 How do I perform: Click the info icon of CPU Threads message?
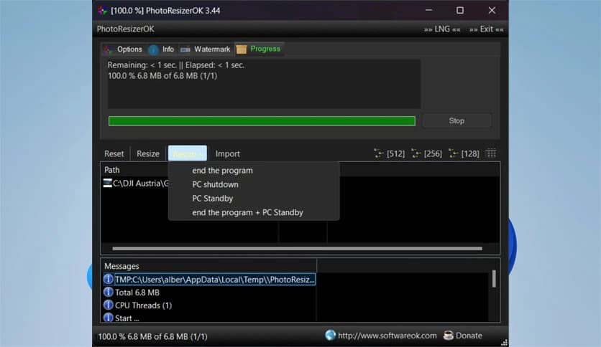(109, 305)
